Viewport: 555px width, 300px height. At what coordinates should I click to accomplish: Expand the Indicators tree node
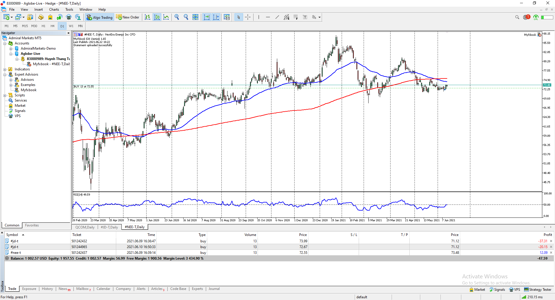click(x=5, y=69)
